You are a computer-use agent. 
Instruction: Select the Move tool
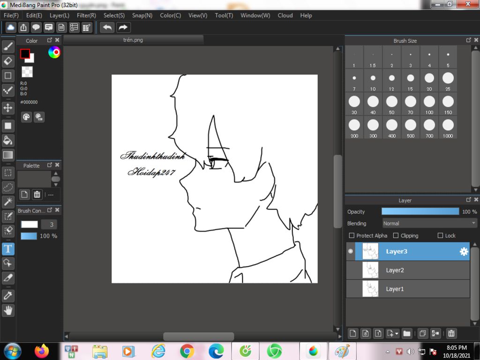point(8,108)
